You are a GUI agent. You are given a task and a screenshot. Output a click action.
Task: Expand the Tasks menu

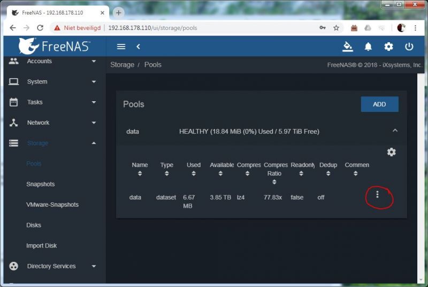pos(94,102)
